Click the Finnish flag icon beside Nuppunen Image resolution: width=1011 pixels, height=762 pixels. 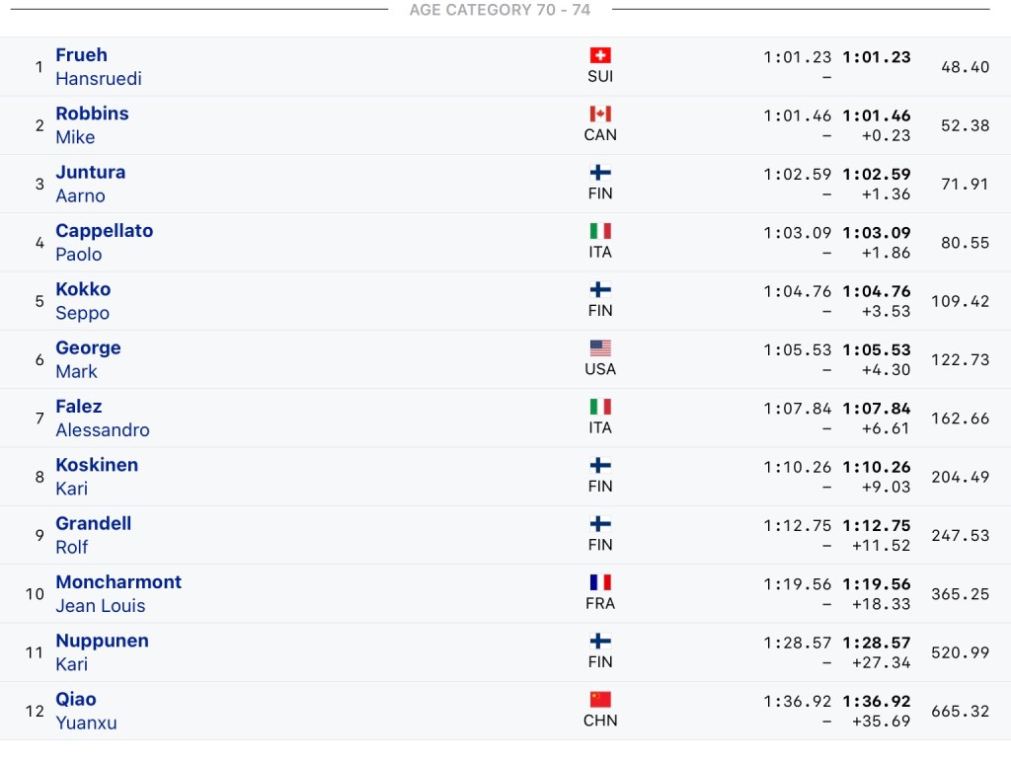600,642
